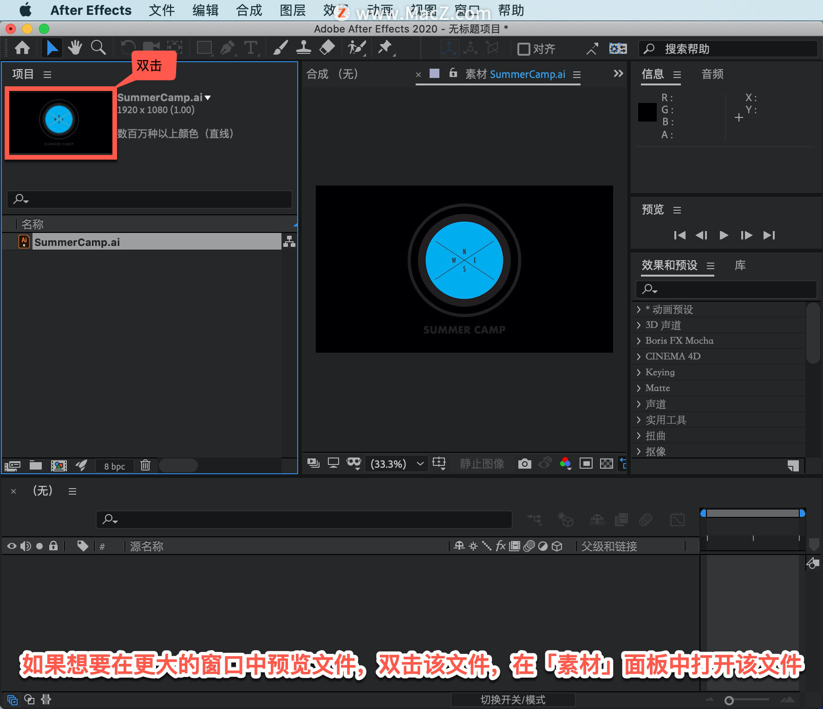823x709 pixels.
Task: Toggle the transparency grid in viewer
Action: point(607,464)
